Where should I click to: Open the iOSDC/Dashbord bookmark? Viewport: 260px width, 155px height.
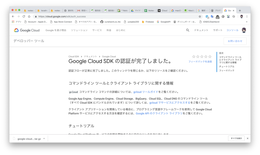[209, 22]
